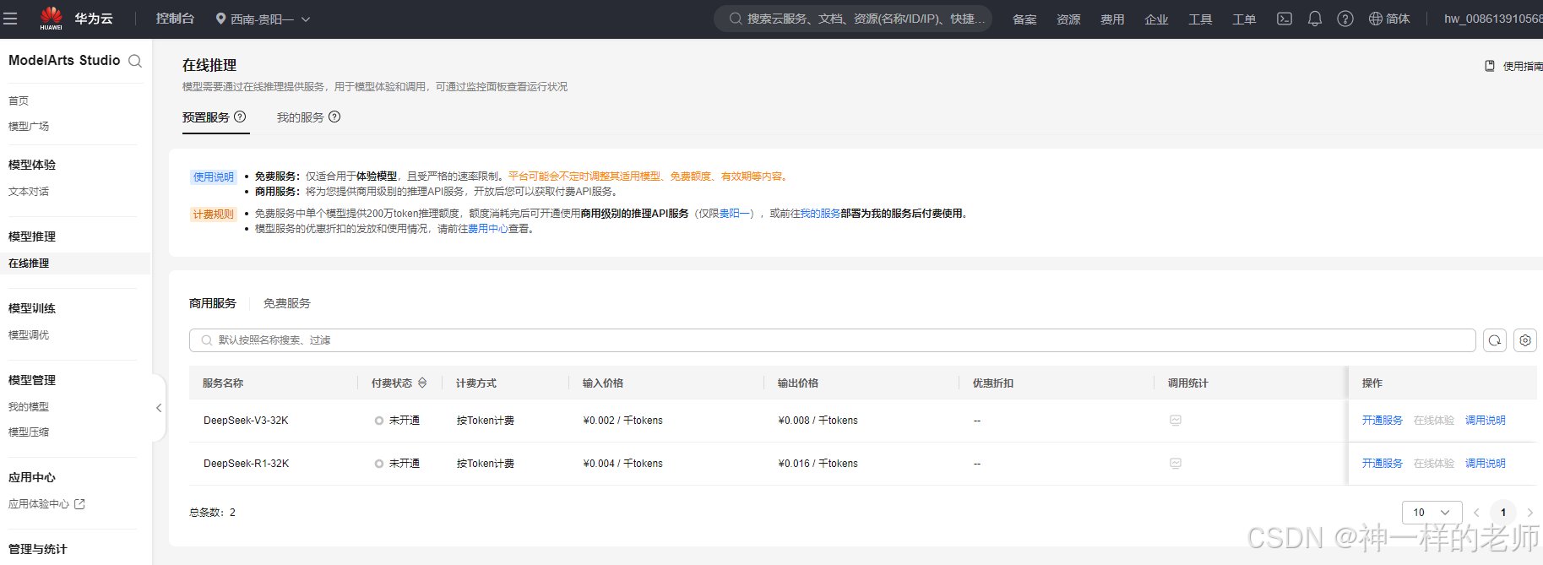Collapse the left sidebar
The height and width of the screenshot is (565, 1543).
point(159,408)
